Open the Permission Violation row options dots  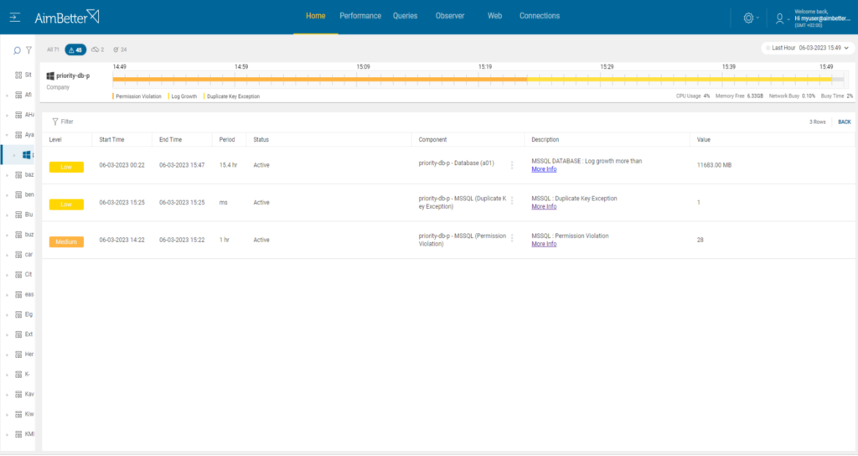click(x=512, y=238)
